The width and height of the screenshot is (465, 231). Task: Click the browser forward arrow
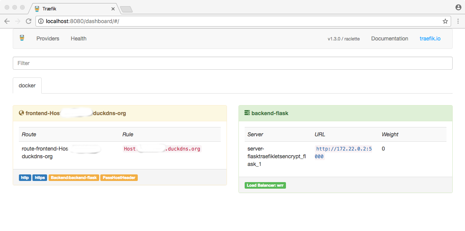[x=18, y=21]
